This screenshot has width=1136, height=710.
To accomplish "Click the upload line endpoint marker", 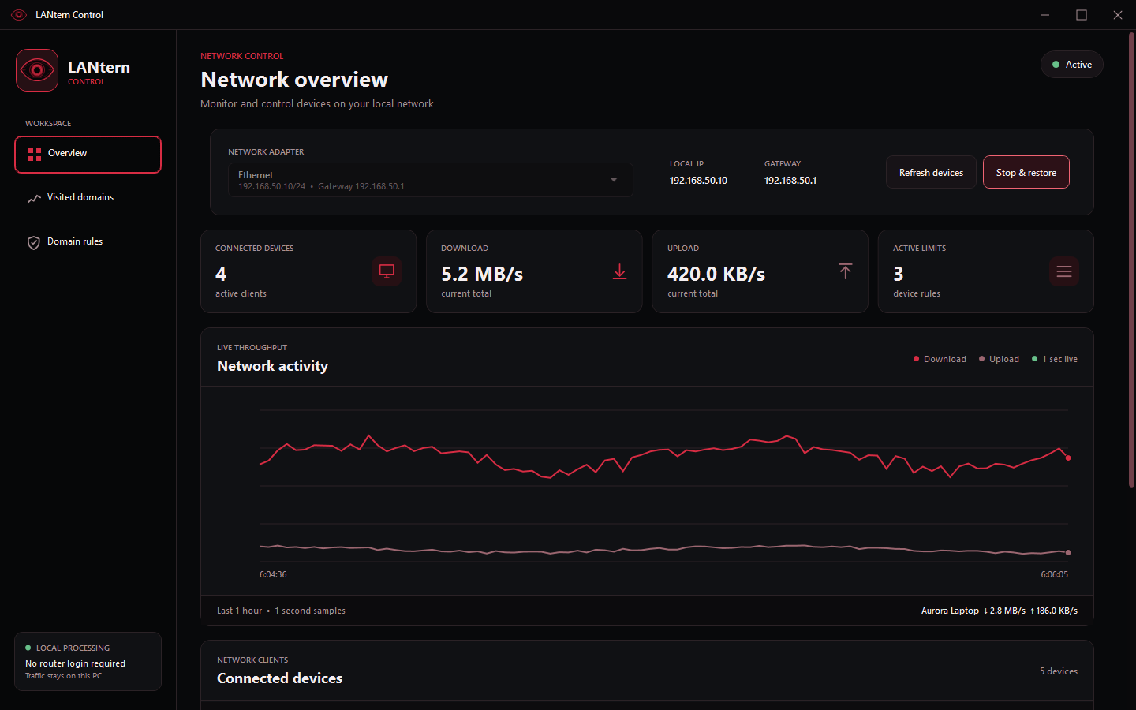I will click(1068, 552).
